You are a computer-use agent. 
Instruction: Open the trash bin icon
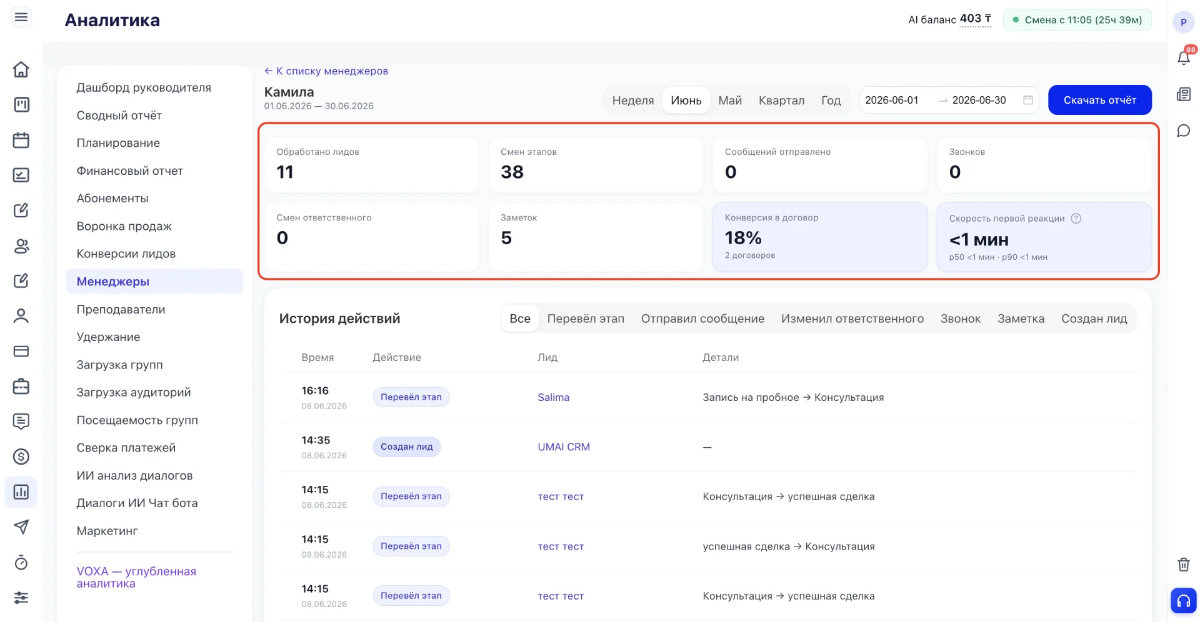coord(1184,565)
